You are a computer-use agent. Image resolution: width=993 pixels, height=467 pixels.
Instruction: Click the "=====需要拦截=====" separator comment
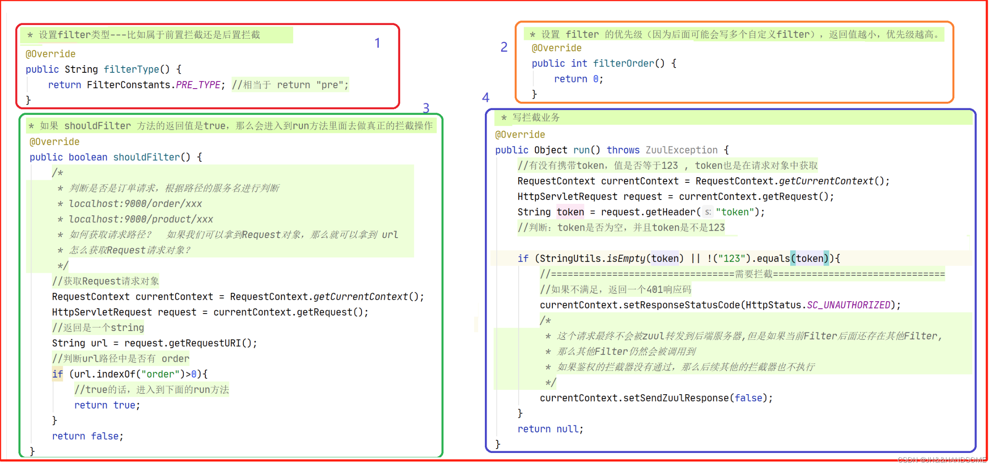click(x=742, y=274)
